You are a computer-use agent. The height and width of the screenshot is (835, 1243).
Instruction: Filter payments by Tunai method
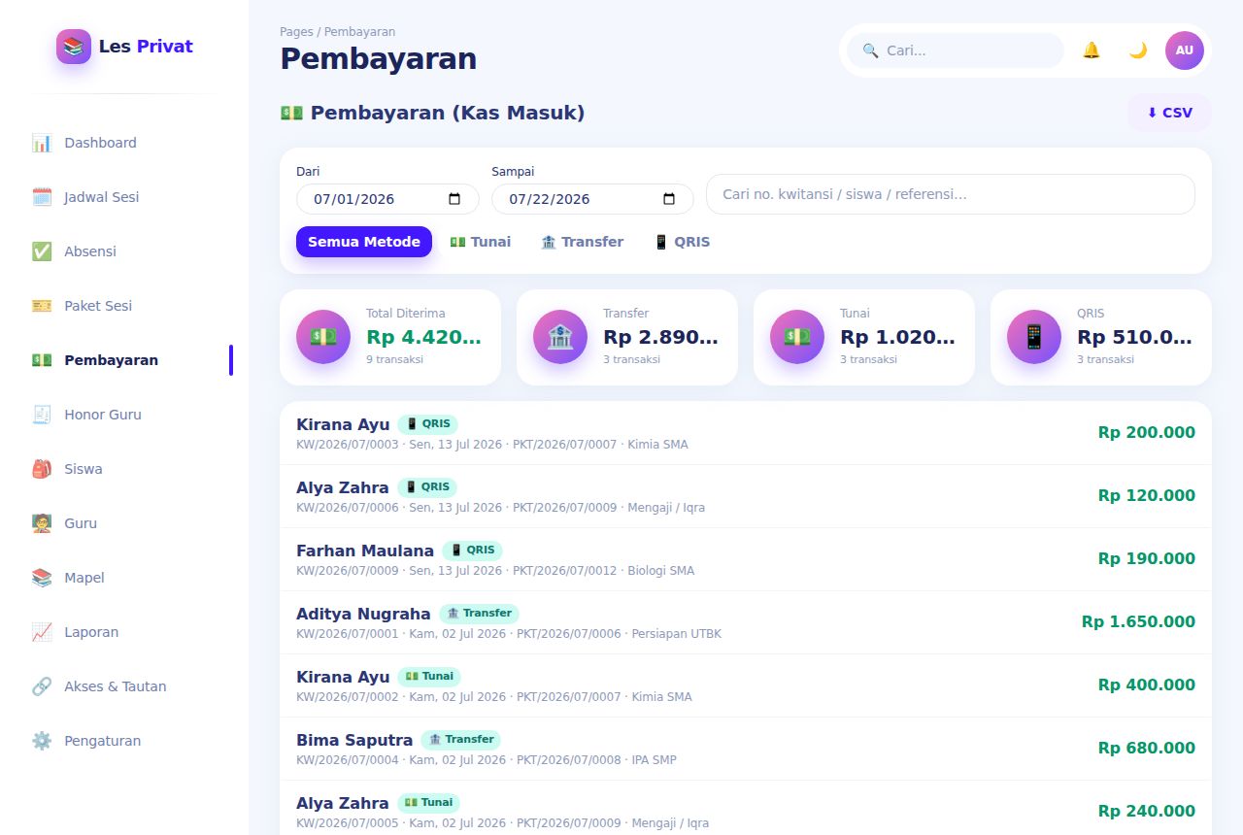480,242
